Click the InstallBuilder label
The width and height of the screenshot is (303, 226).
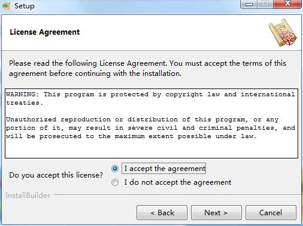click(x=28, y=196)
